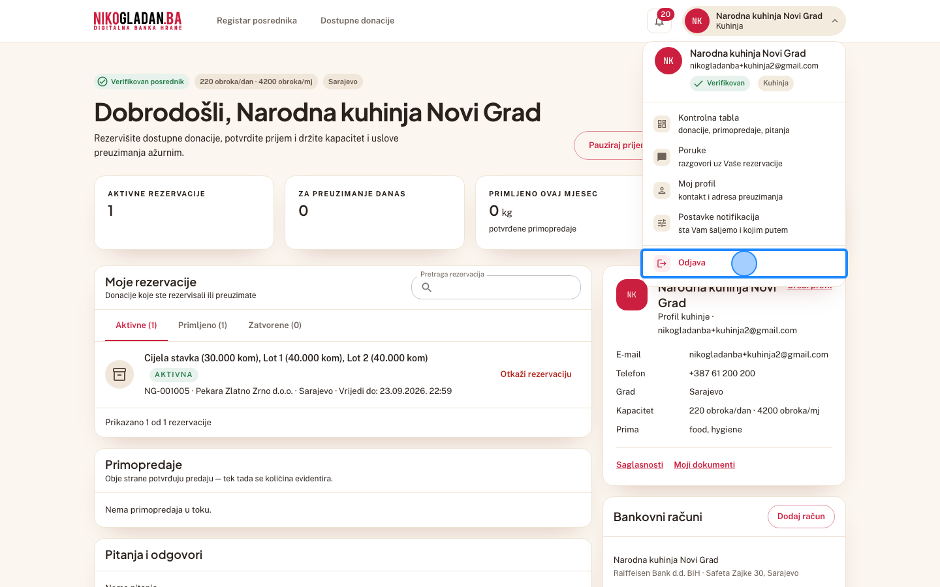The height and width of the screenshot is (587, 940).
Task: Click email value in profile E-mail row
Action: coord(759,355)
